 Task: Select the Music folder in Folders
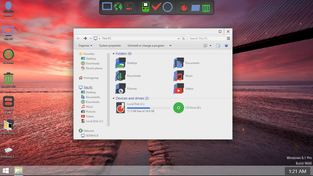(x=183, y=76)
